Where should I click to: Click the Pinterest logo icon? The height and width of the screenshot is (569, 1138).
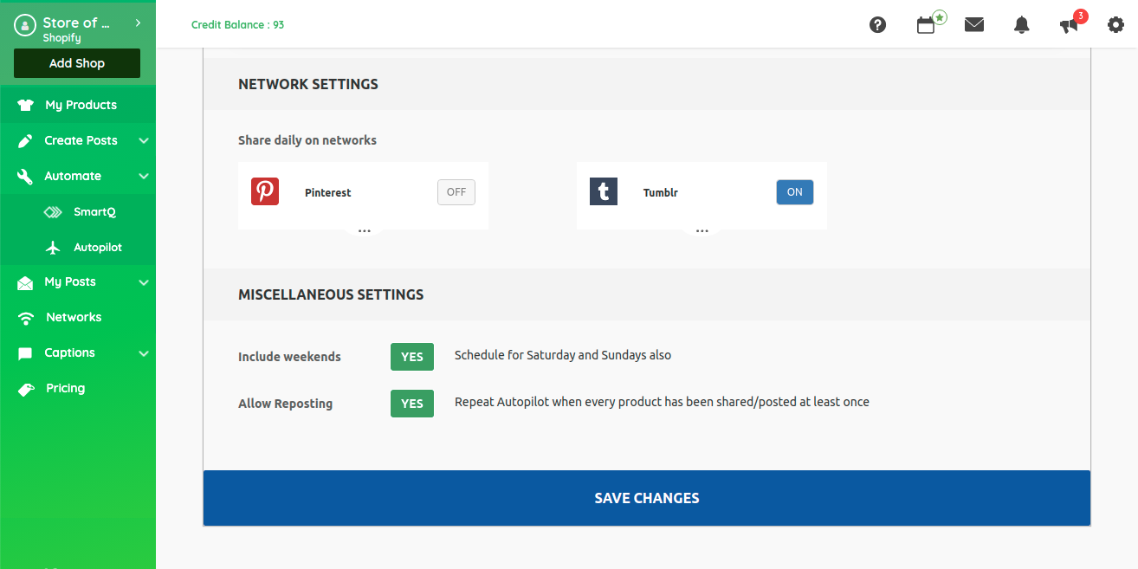[x=265, y=191]
